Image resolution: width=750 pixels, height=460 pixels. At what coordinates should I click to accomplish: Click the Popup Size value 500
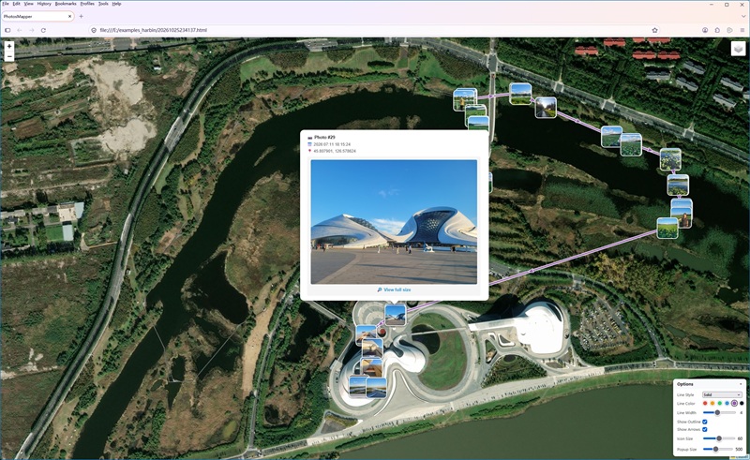pos(739,450)
